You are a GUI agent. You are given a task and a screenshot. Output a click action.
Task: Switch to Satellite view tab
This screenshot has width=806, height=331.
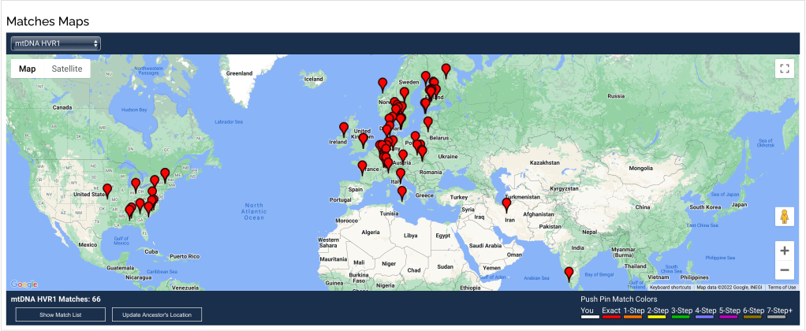point(67,69)
